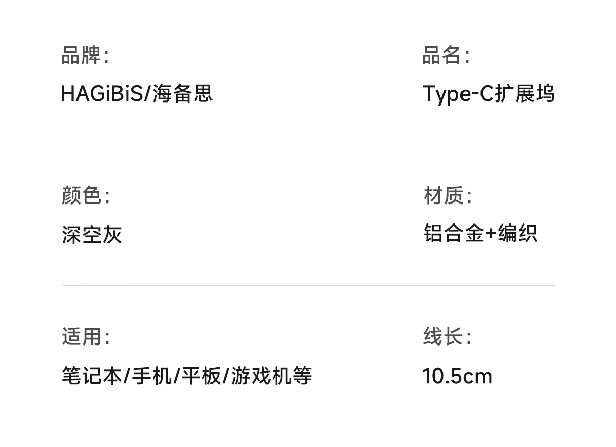The width and height of the screenshot is (616, 447).
Task: Click 游戏机 in the compatibility list
Action: click(261, 376)
